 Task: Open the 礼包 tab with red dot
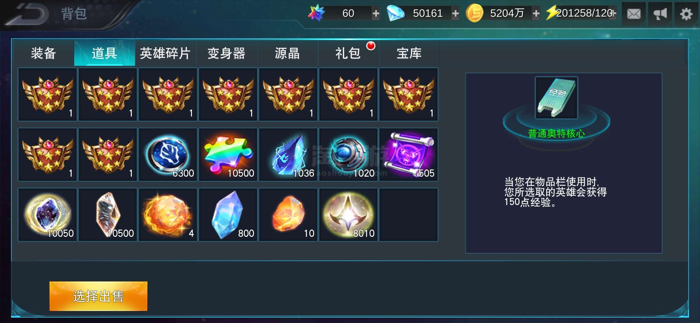pyautogui.click(x=348, y=53)
